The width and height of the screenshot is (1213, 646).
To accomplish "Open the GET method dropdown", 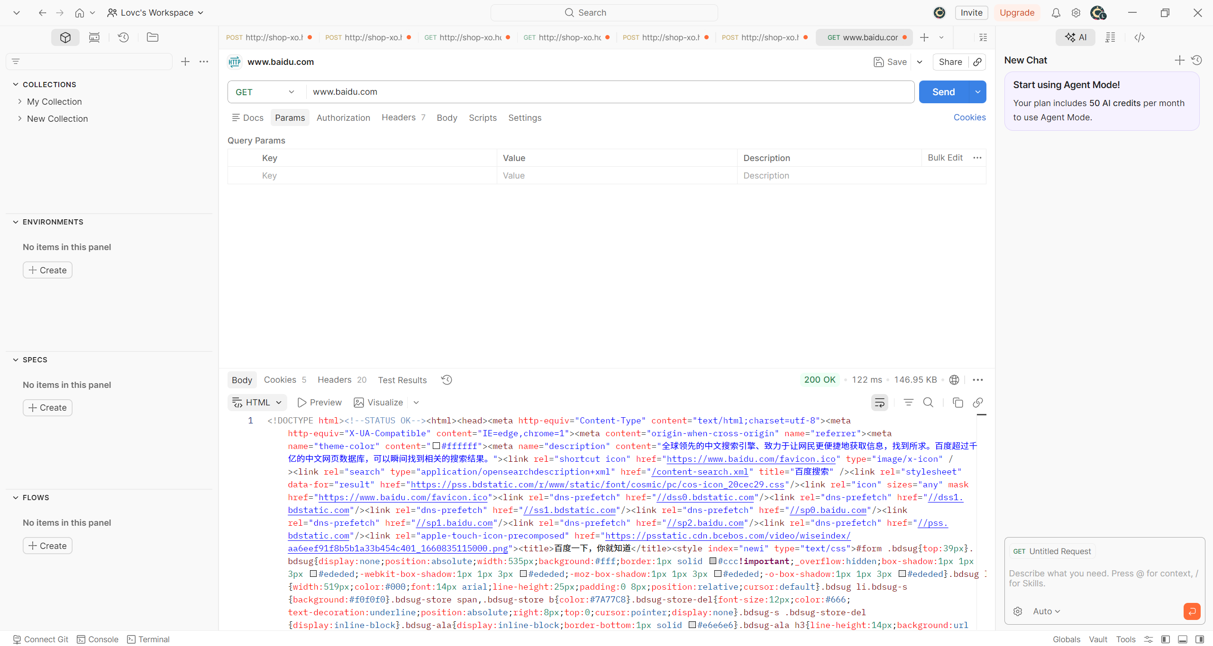I will click(x=265, y=92).
